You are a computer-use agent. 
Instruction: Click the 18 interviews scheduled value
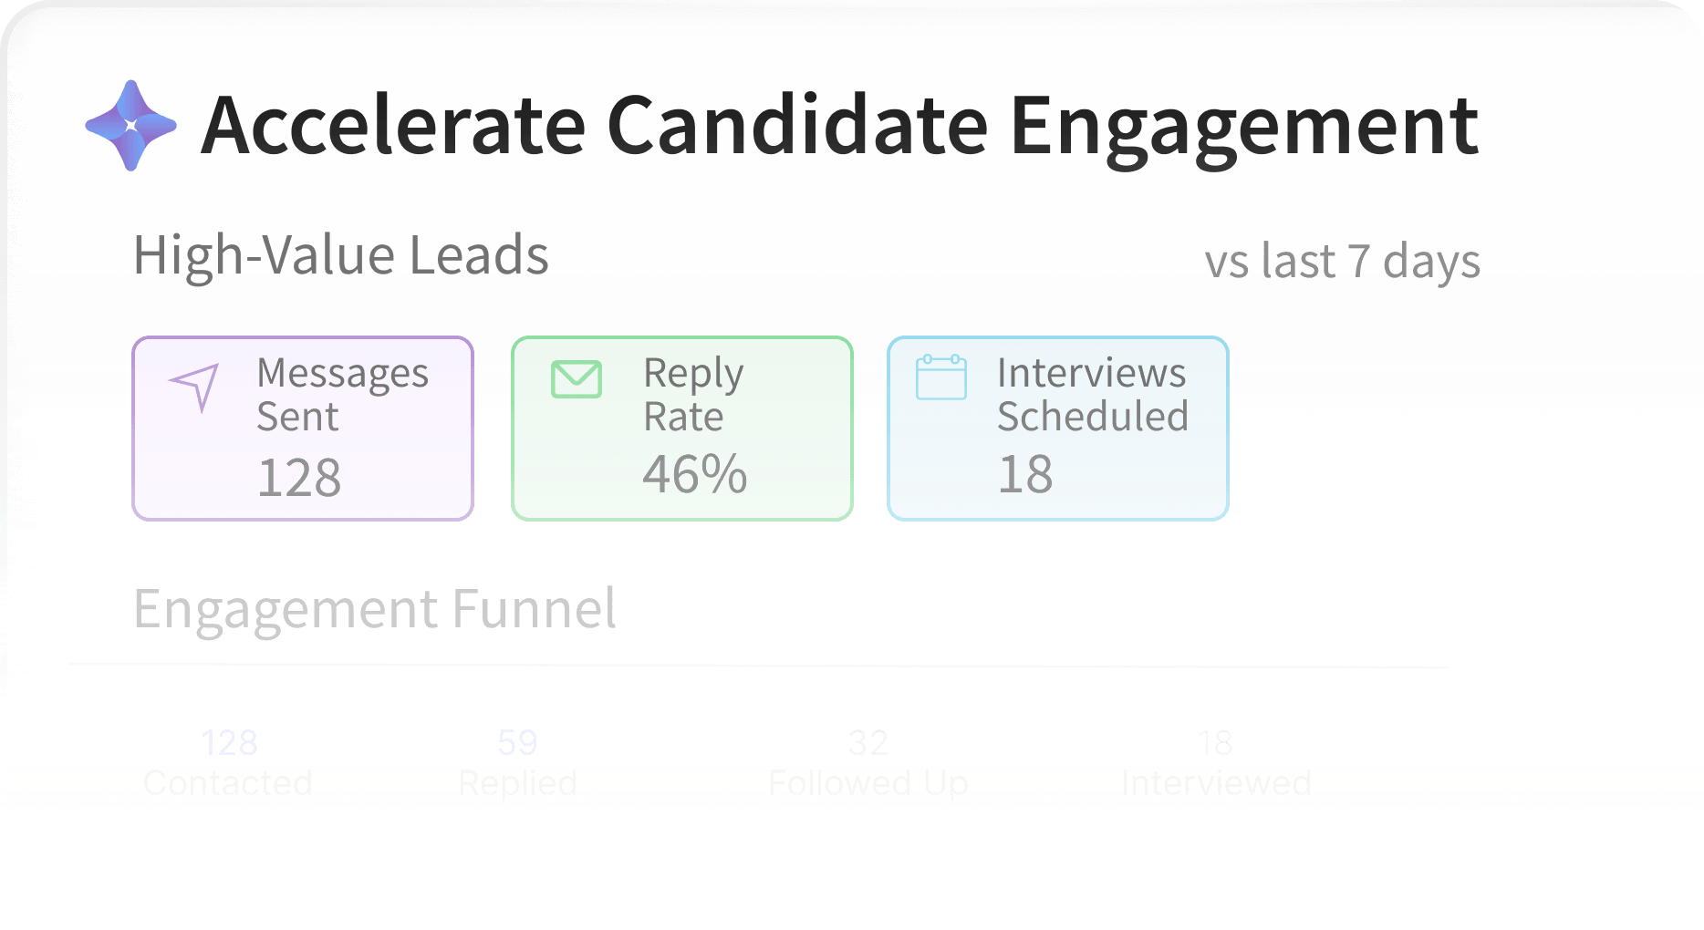(1025, 474)
